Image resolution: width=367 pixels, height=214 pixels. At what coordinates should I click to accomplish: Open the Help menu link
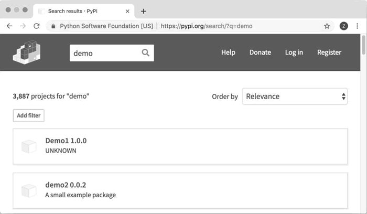click(x=228, y=52)
